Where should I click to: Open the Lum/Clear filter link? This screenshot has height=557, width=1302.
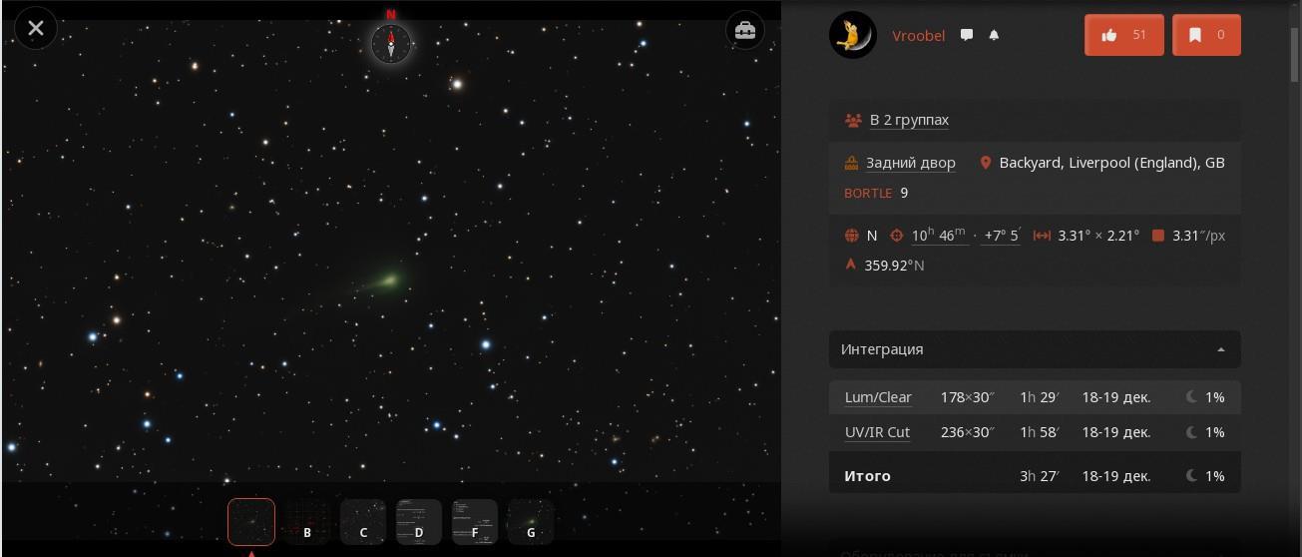pyautogui.click(x=878, y=397)
